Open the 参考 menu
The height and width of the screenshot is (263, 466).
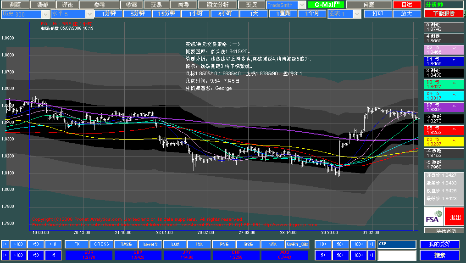(x=100, y=5)
